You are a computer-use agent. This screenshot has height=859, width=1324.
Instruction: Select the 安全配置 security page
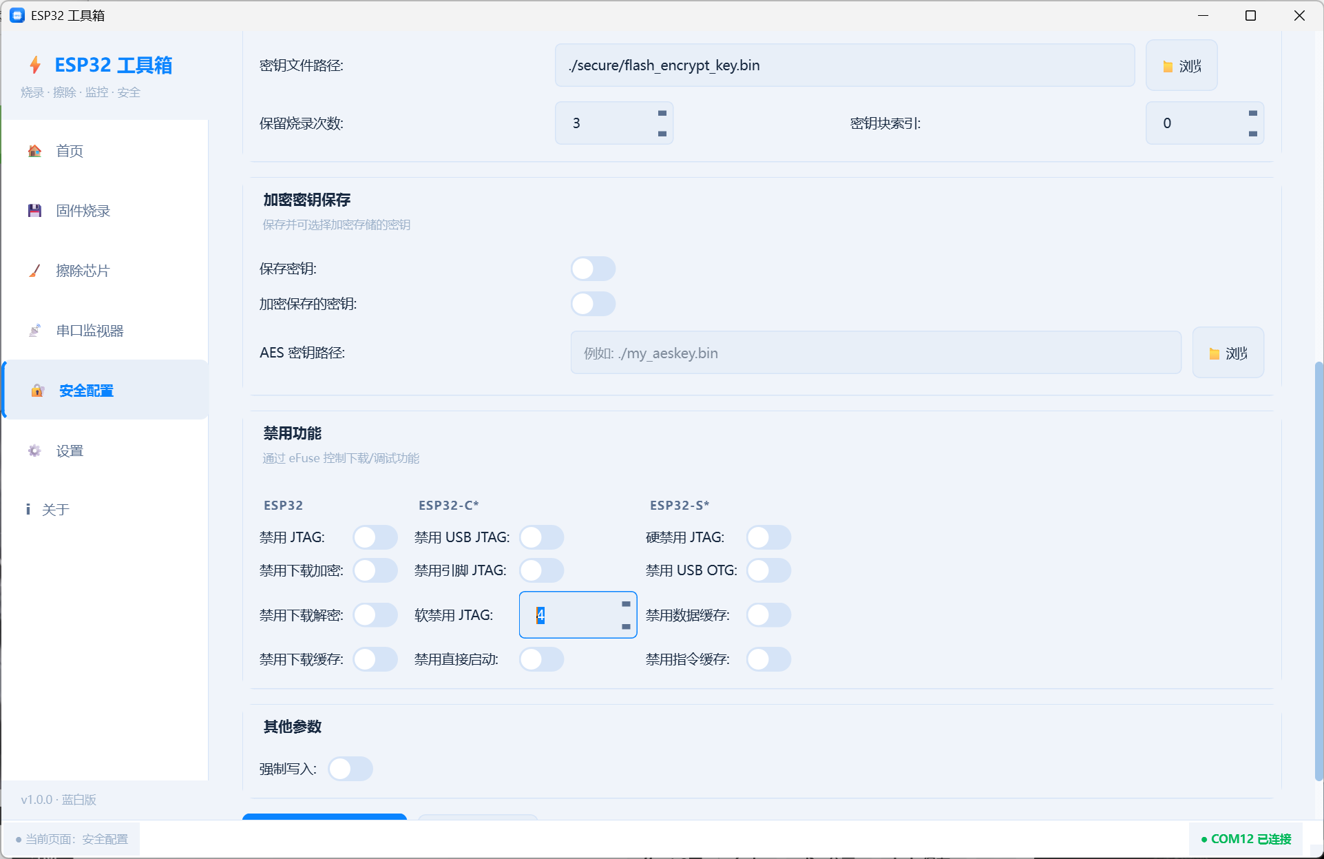(105, 391)
